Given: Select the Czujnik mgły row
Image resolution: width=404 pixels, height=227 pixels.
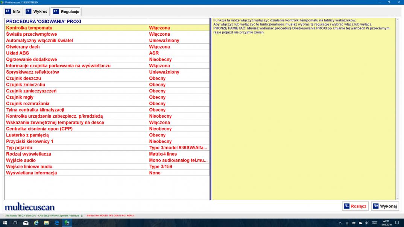Looking at the screenshot, I should coord(107,97).
